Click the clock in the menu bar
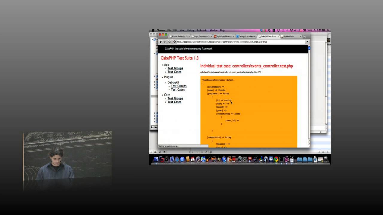This screenshot has width=383, height=215. tap(320, 30)
